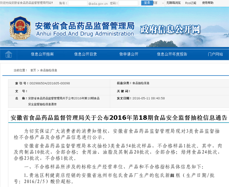The image size is (229, 187).
Task: Open 门户网站 menu item
Action: [x=215, y=54]
